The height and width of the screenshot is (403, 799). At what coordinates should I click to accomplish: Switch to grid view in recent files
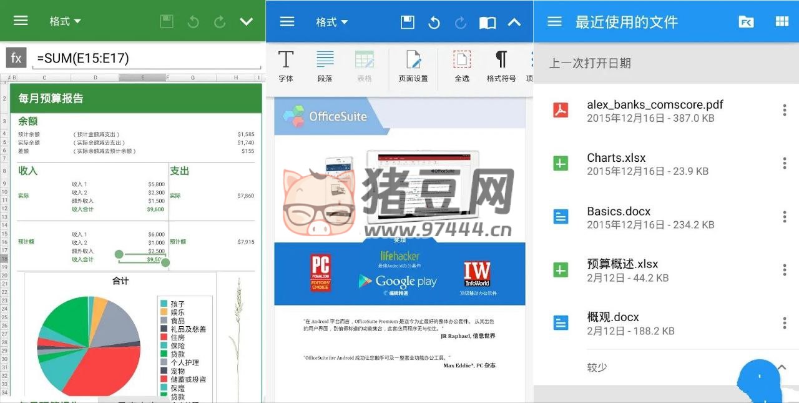782,22
